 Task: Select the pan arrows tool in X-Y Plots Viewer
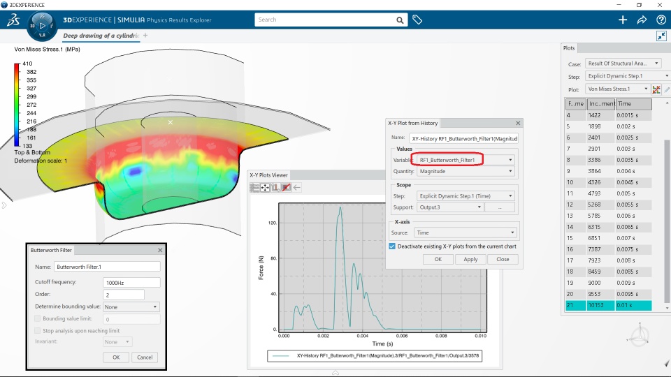[265, 188]
